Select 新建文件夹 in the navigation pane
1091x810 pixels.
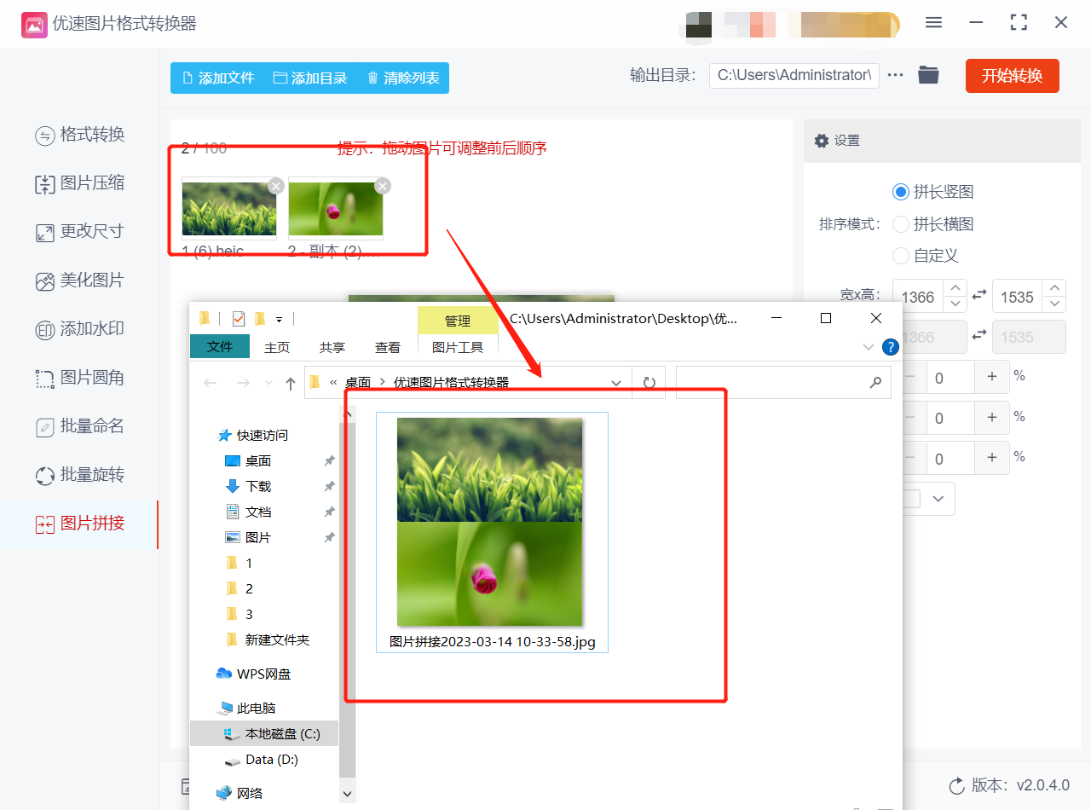coord(268,639)
